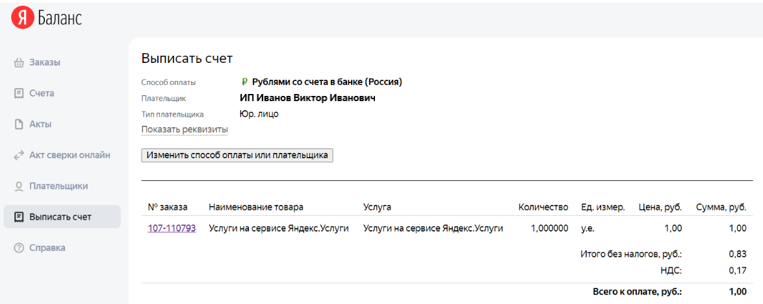Click the invoice icon beside Выписать счет

(19, 216)
